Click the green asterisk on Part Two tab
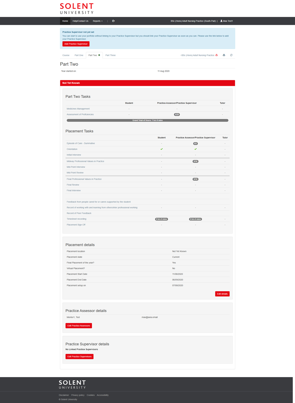Viewport: 295px width, 403px height. 99,55
